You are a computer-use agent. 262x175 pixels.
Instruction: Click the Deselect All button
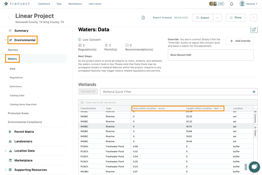[88, 92]
